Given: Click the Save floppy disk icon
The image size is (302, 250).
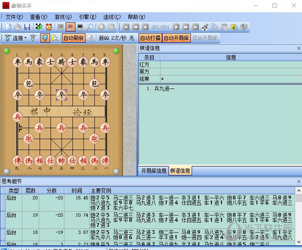Looking at the screenshot, I should 27,27.
